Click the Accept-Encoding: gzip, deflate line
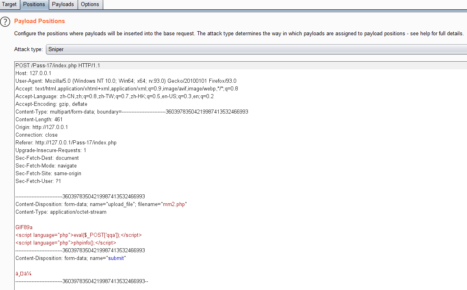 click(x=51, y=104)
